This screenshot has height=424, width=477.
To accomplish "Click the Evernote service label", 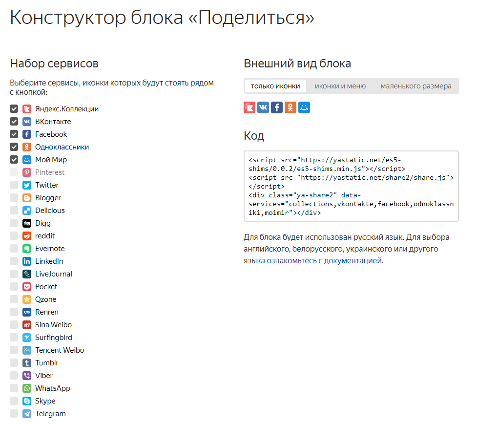I will 50,249.
